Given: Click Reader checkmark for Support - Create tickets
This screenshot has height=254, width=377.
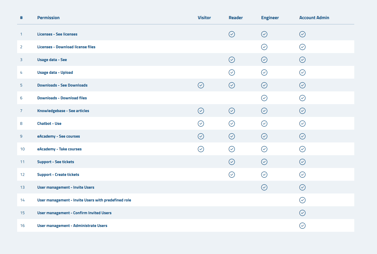Looking at the screenshot, I should 232,175.
